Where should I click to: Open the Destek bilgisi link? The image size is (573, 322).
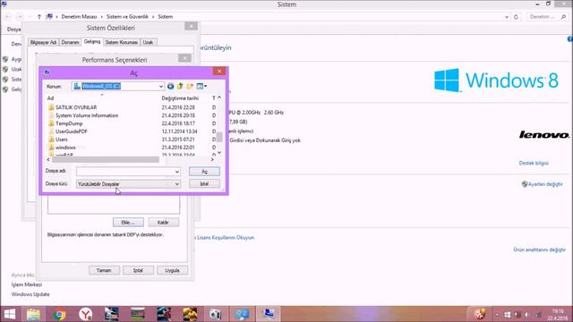coord(534,163)
